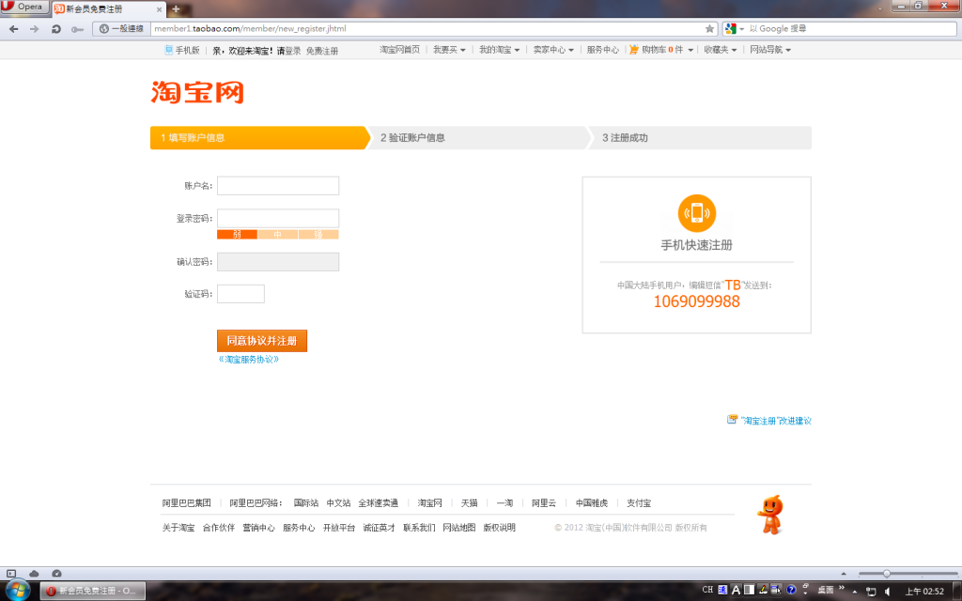Go back to the previous page
Screen dimensions: 962x601
click(13, 29)
